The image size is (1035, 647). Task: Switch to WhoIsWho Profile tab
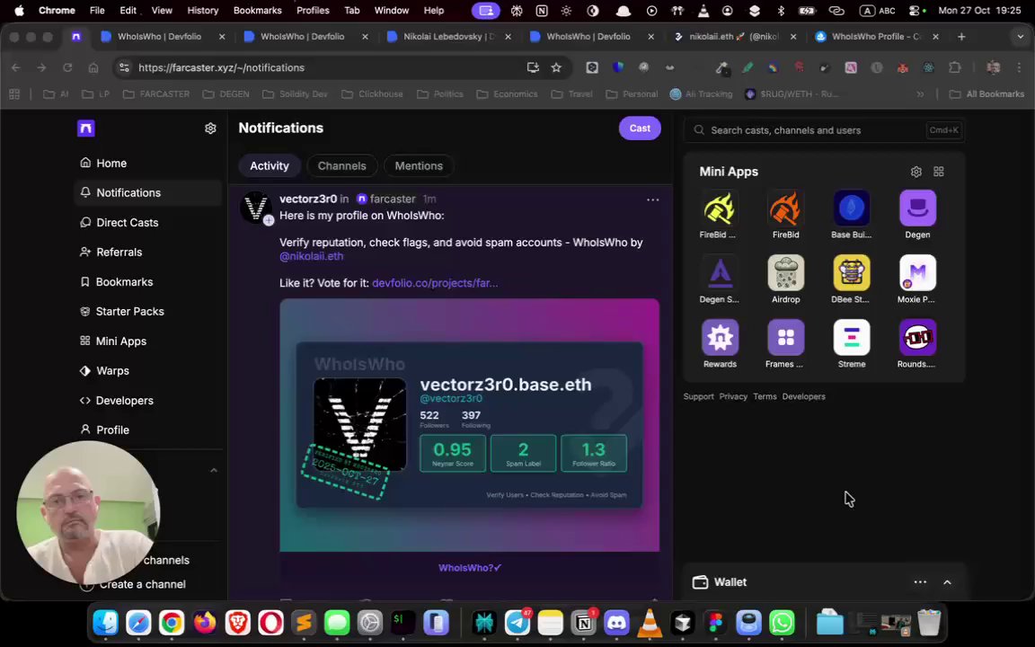click(877, 36)
